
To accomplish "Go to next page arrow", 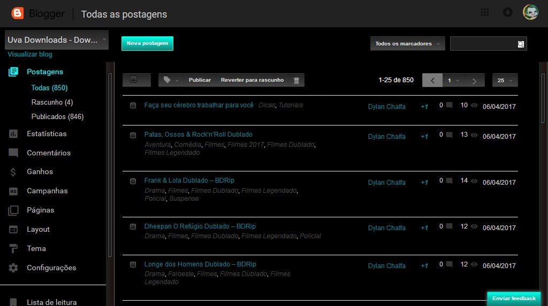I will tap(474, 81).
